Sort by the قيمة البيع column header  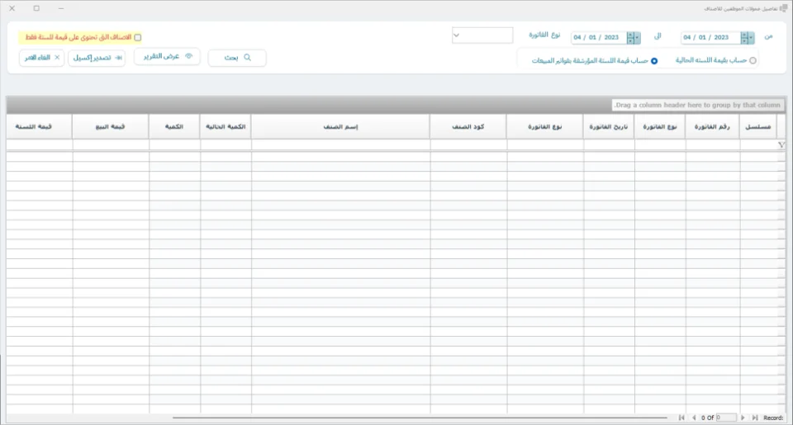[110, 126]
